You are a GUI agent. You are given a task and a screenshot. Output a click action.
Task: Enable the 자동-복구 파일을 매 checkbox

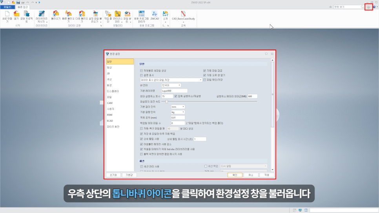[x=141, y=129]
